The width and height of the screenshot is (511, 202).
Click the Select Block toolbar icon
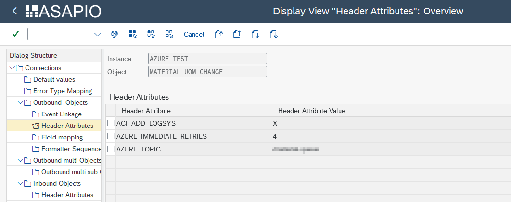coord(151,34)
